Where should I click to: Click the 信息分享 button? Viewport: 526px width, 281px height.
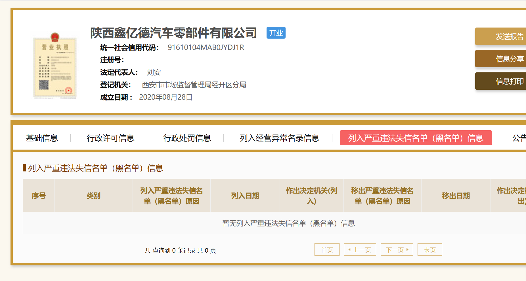(501, 59)
